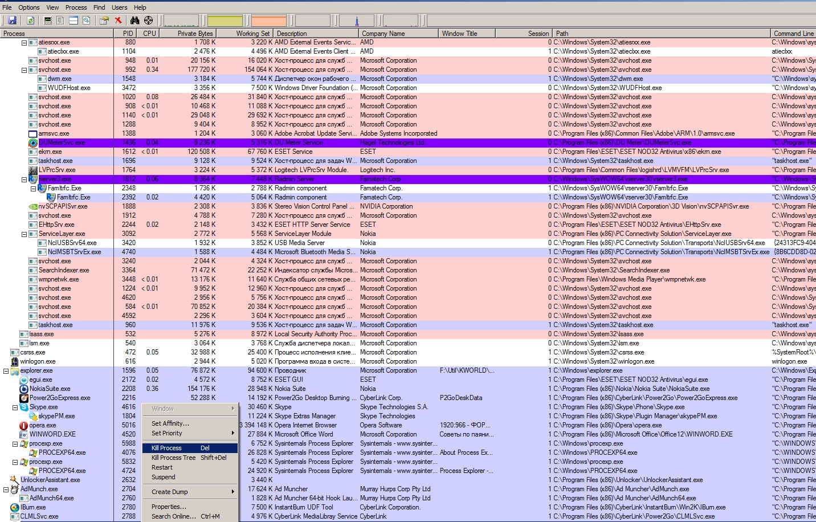The height and width of the screenshot is (522, 816).
Task: Collapse the rserver3.exe tree node
Action: 24,179
